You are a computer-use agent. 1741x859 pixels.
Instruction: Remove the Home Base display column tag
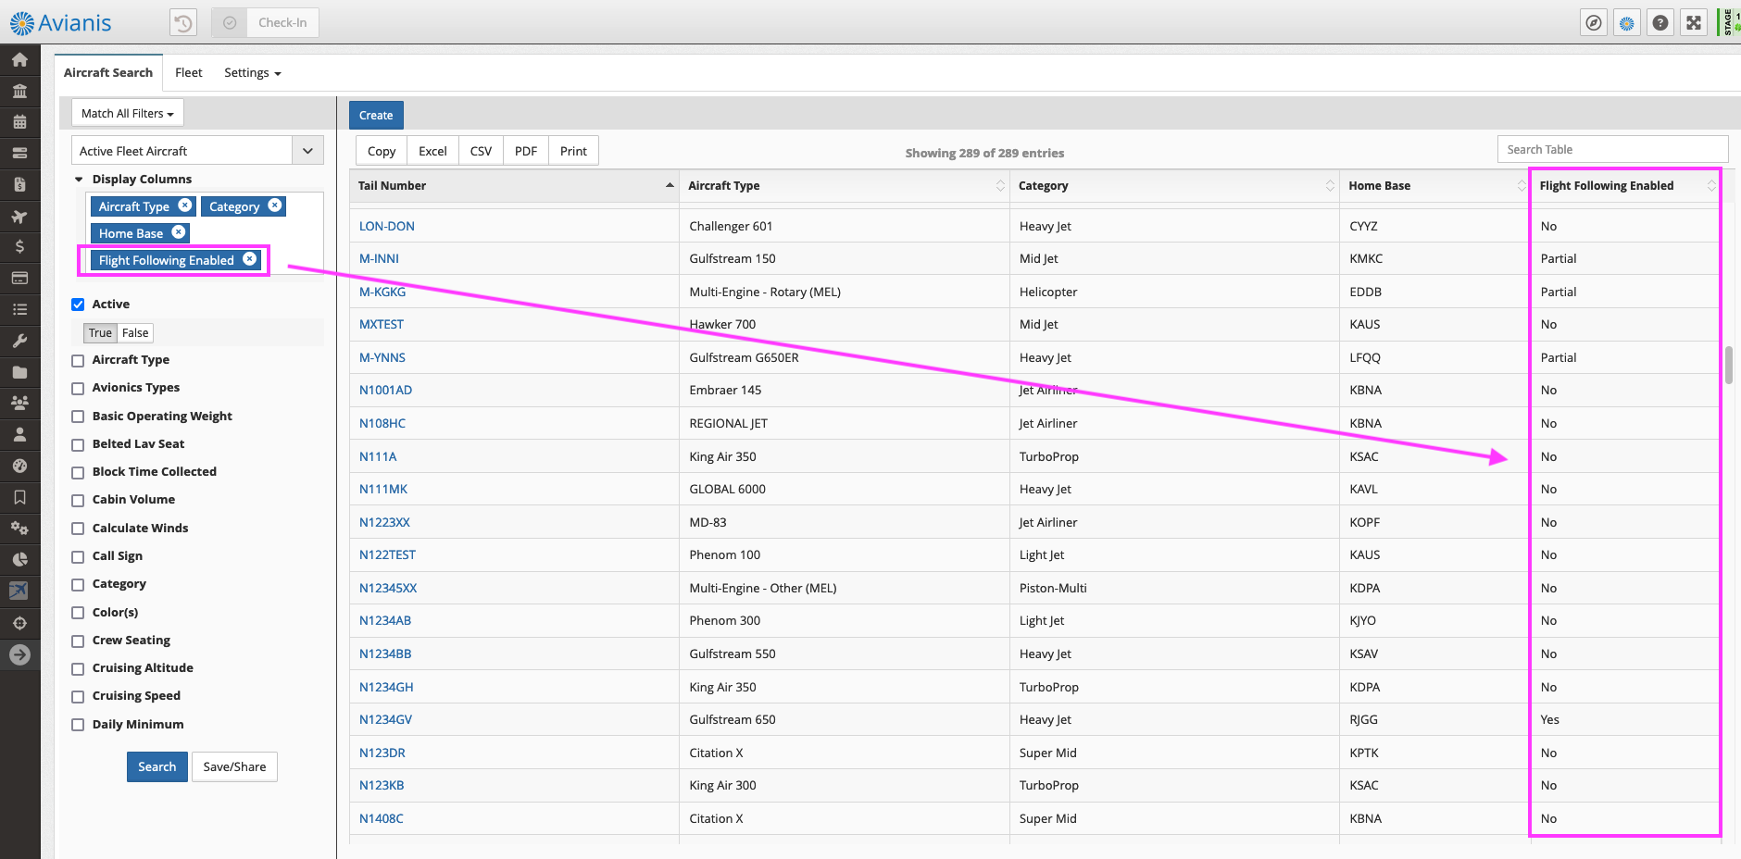click(179, 232)
